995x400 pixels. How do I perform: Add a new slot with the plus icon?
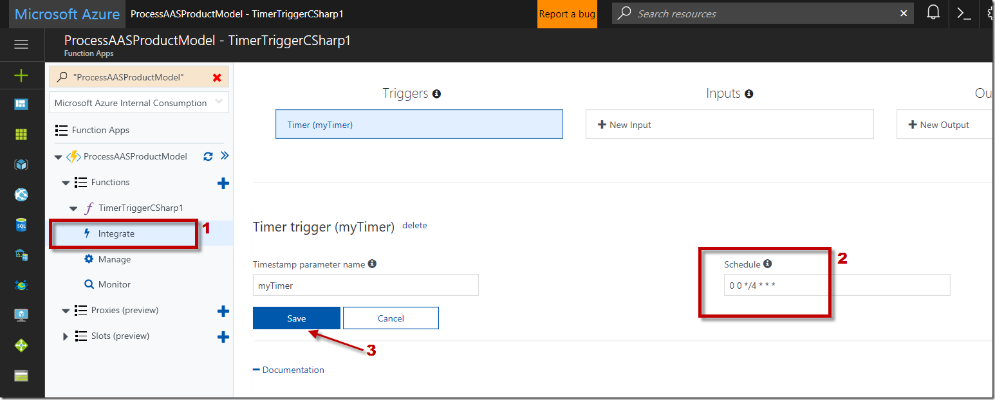[x=223, y=337]
